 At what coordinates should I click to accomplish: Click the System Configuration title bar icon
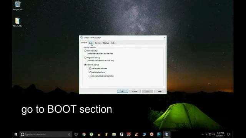click(x=81, y=38)
